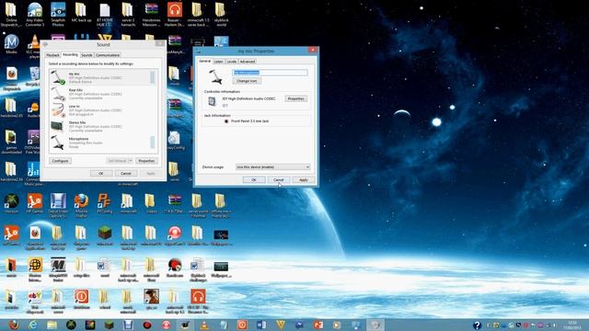Open controller Properties for IDT Audio CODEC
This screenshot has height=331, width=589.
[296, 98]
